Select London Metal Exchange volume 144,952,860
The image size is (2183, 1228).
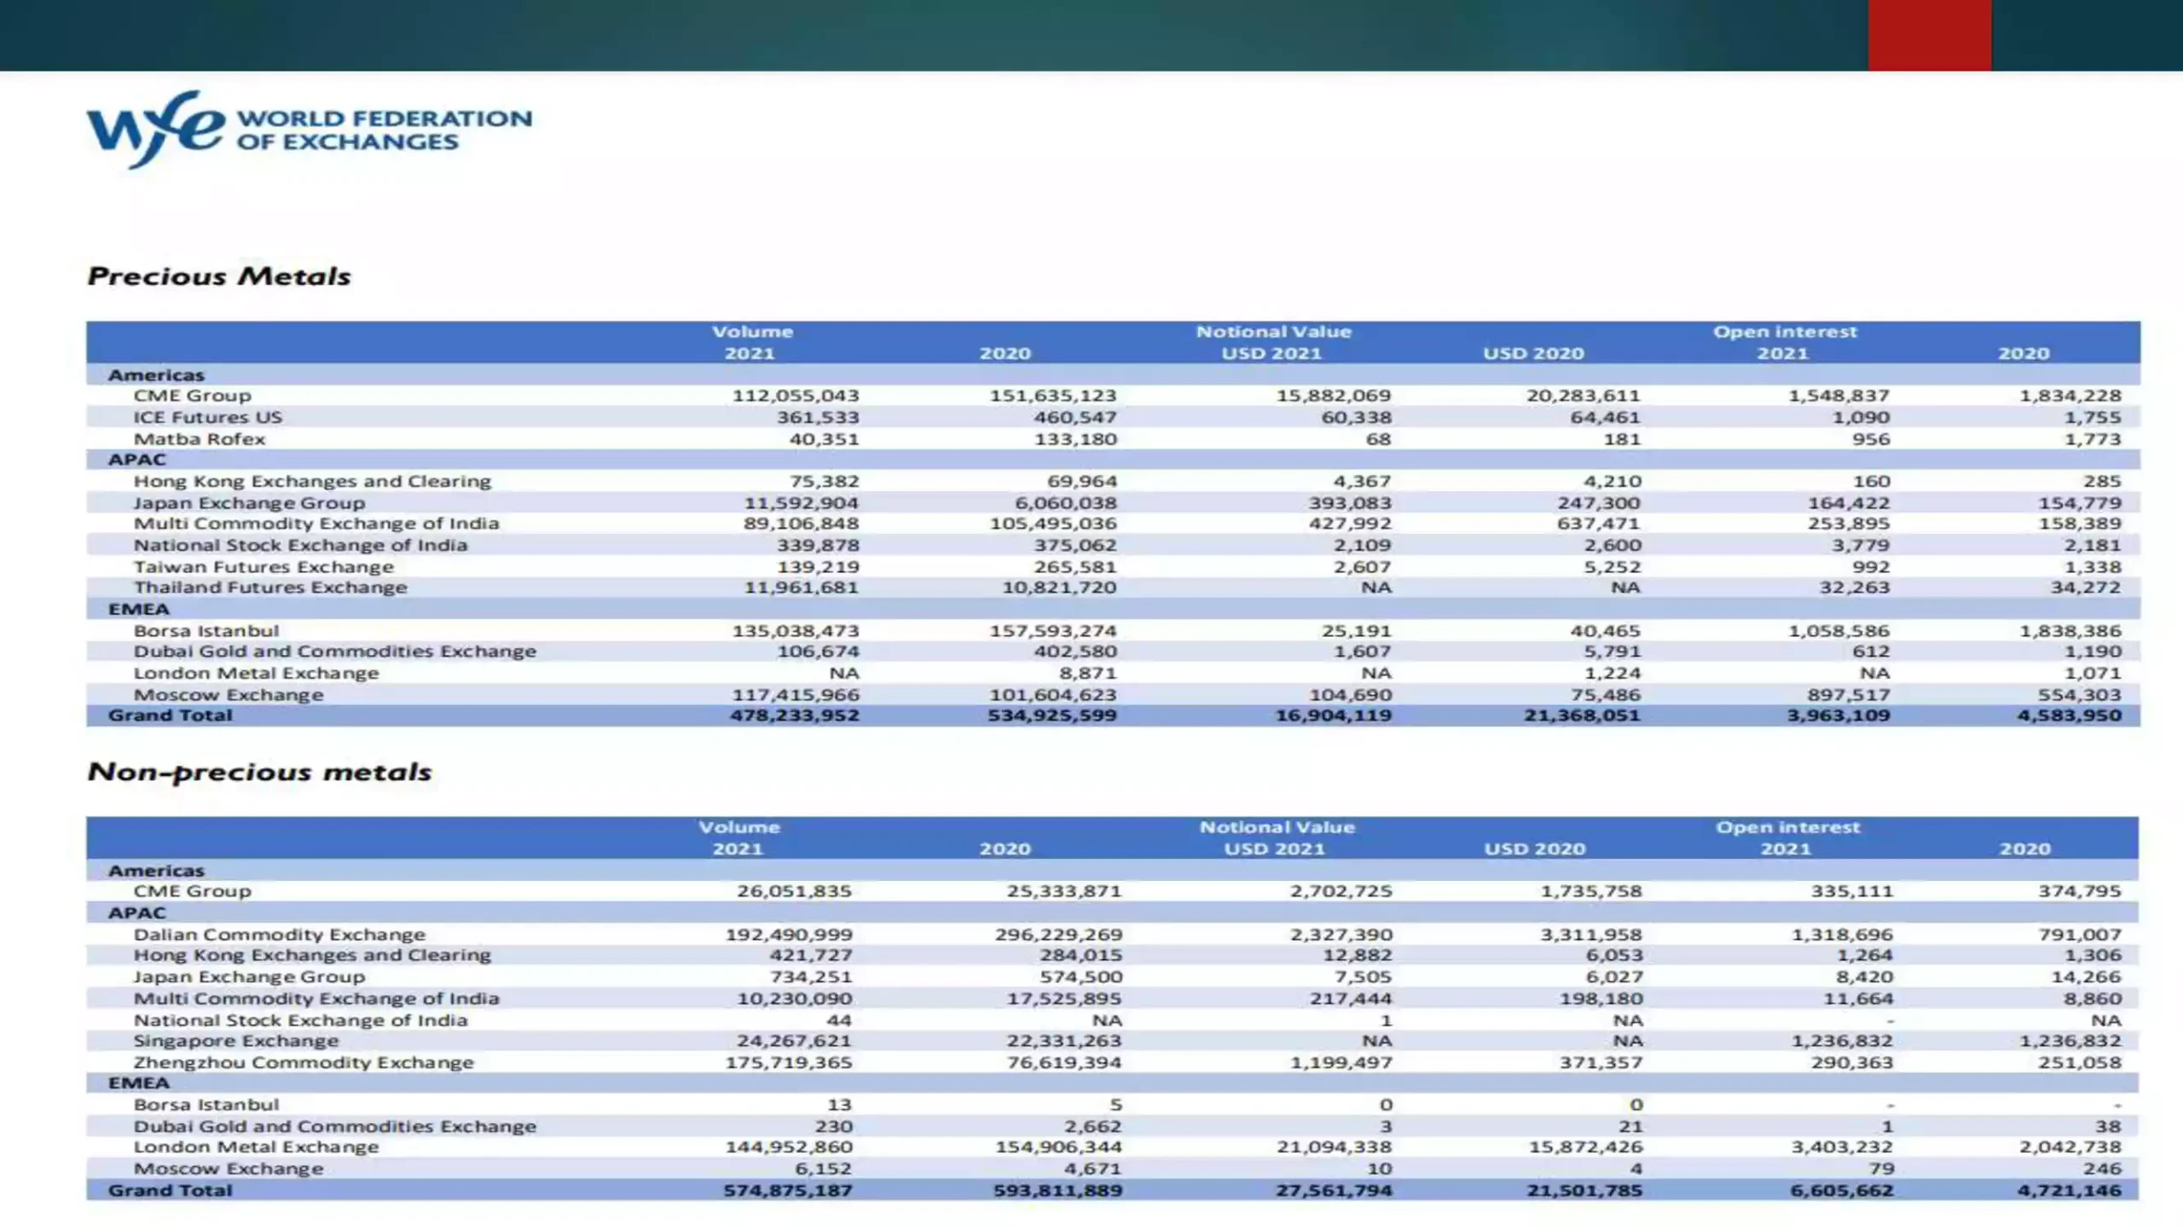click(x=789, y=1147)
